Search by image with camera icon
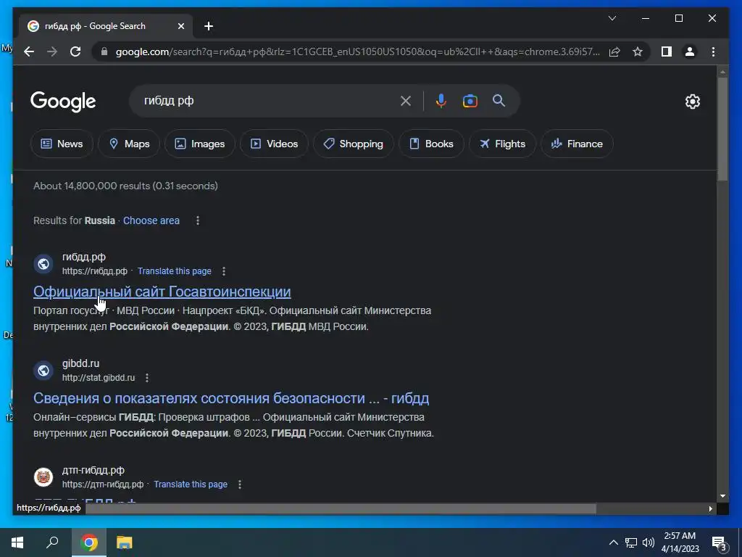The height and width of the screenshot is (557, 742). pos(470,101)
